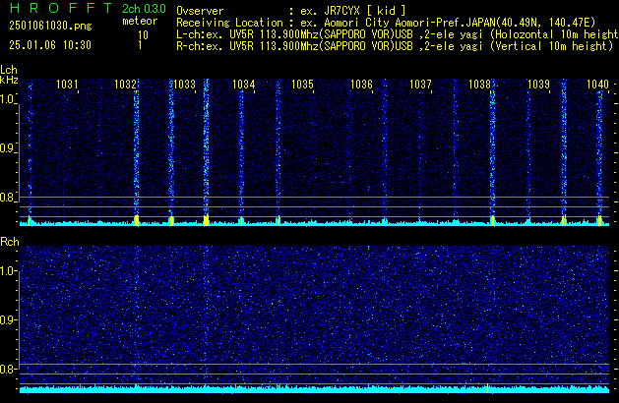Screen dimensions: 619x403
Task: Click the L-ch description line
Action: click(398, 34)
